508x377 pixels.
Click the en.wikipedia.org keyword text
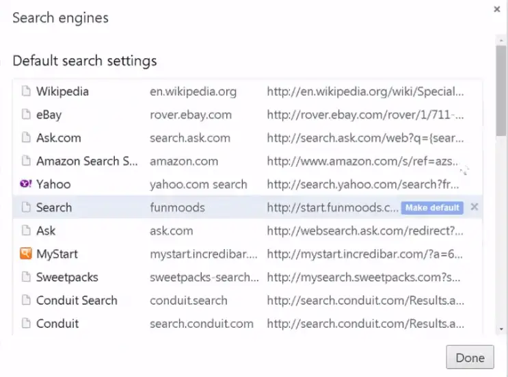[193, 92]
